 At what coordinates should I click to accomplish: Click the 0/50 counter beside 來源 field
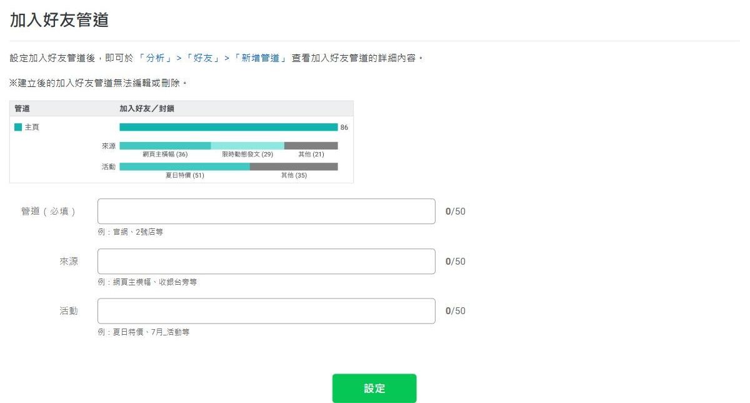point(456,262)
